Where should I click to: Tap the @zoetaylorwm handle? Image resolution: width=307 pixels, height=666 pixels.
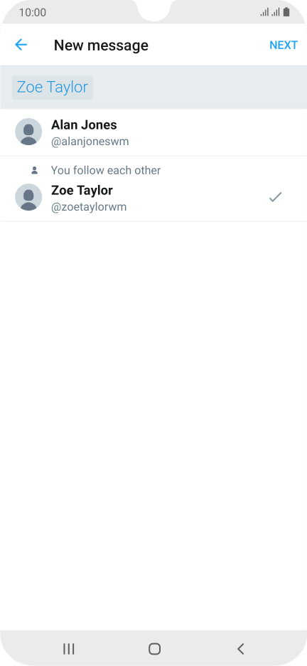[89, 207]
